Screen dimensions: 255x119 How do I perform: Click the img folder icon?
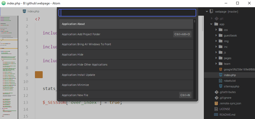coord(221,41)
